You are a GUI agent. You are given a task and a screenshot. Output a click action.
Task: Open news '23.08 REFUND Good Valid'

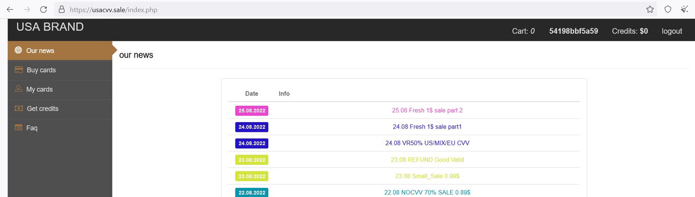427,160
